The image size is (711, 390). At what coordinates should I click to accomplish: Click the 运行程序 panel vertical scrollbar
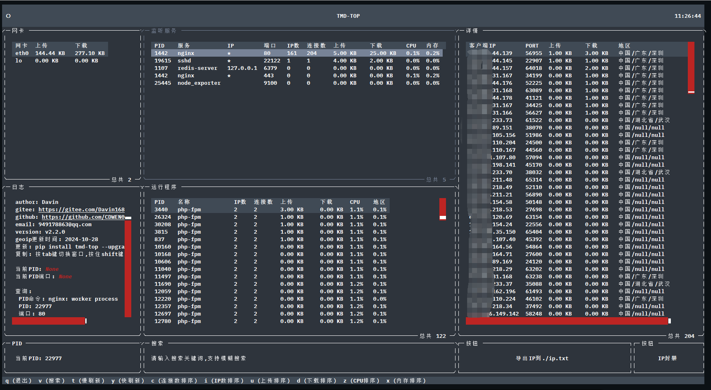point(443,209)
